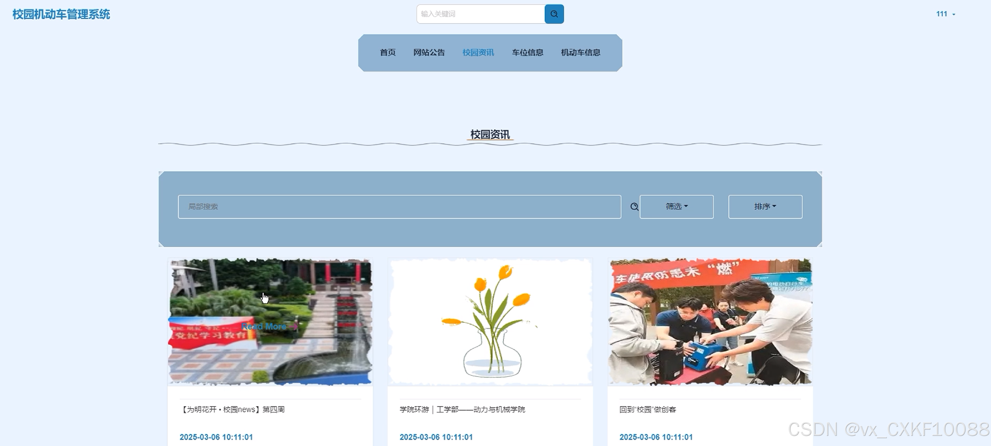The width and height of the screenshot is (991, 446).
Task: Open the battery recycling event photo thumbnail
Action: [710, 322]
